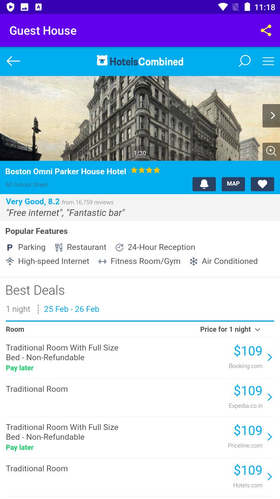
Task: Tap the price alert bell icon
Action: [204, 184]
